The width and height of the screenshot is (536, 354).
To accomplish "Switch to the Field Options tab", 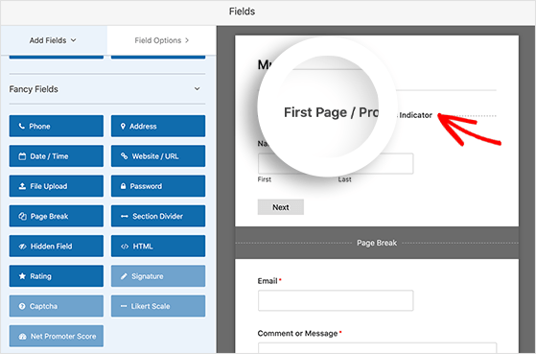I will tap(161, 40).
